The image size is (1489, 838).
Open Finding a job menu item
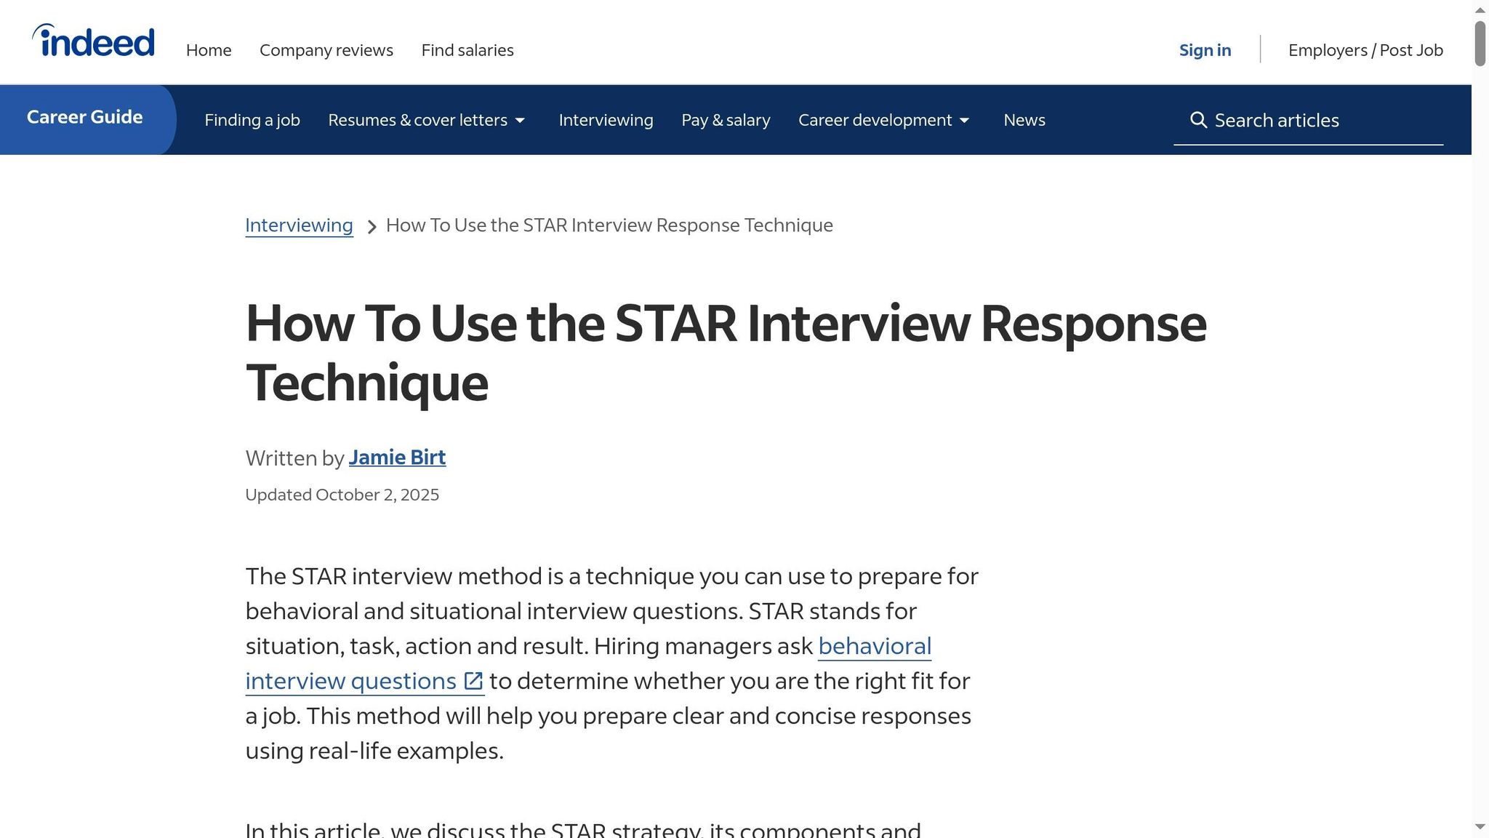252,120
